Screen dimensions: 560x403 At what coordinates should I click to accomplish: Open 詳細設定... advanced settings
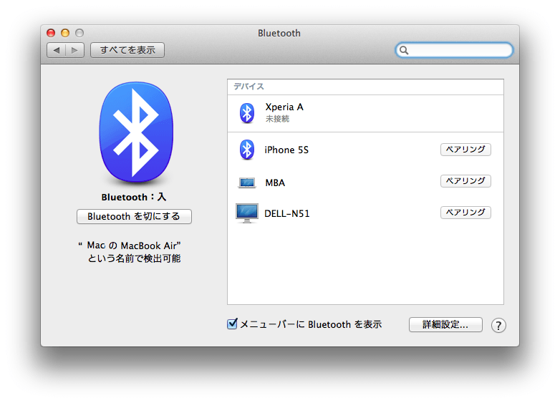[445, 324]
